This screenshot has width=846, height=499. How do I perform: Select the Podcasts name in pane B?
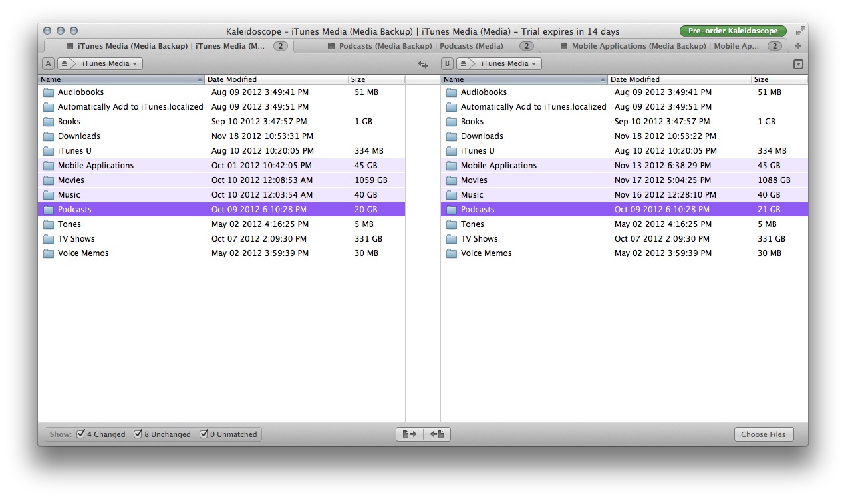click(x=478, y=210)
